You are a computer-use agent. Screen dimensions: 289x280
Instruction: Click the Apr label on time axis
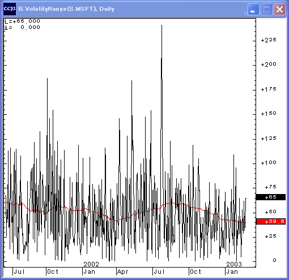coord(122,272)
